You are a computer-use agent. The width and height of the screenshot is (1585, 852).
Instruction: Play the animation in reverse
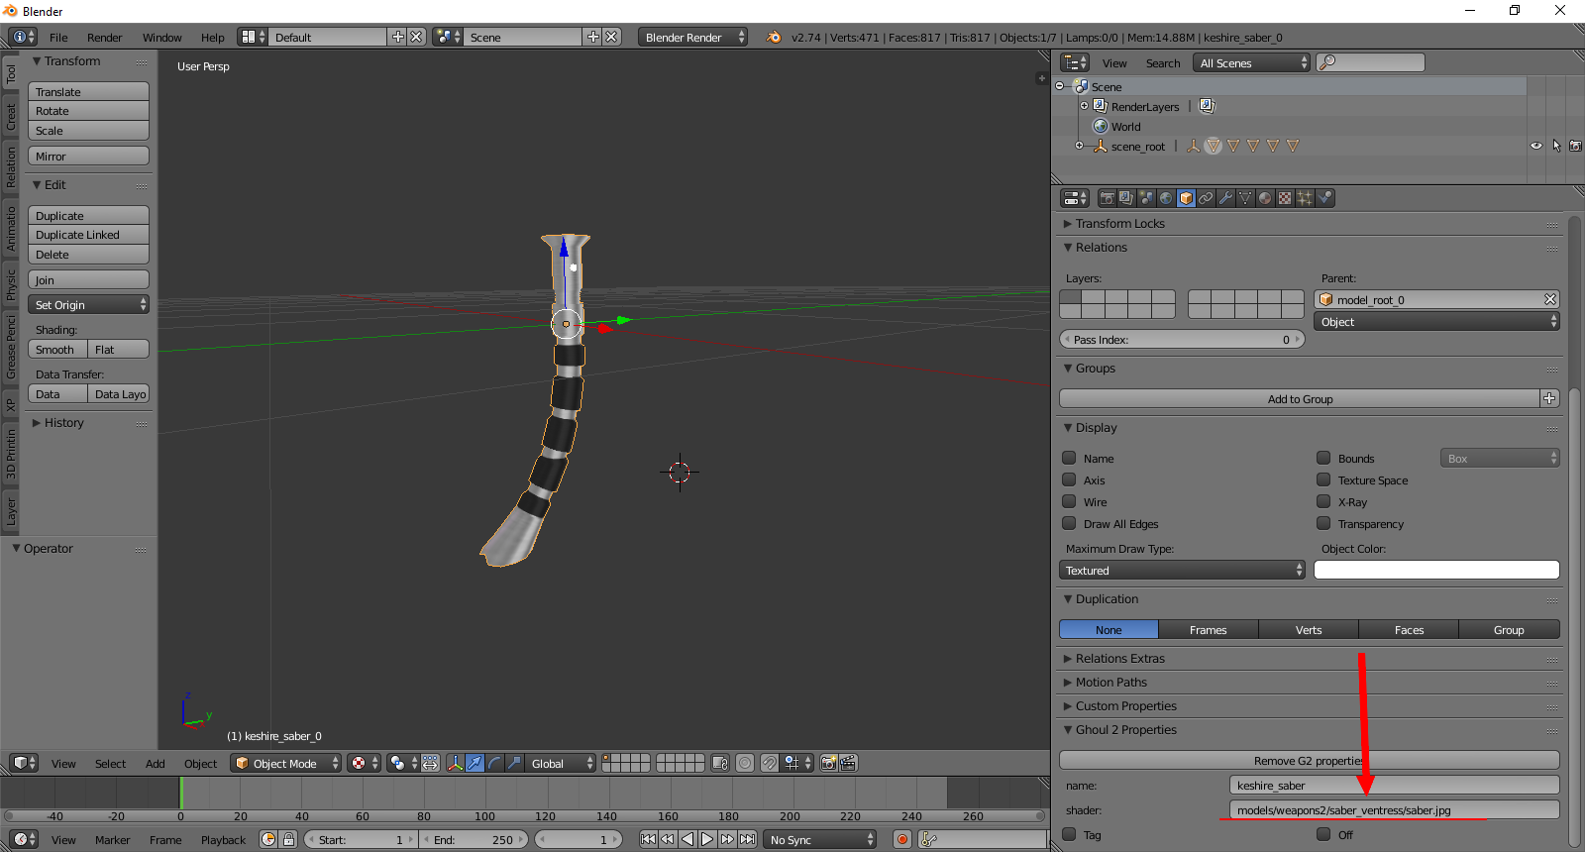click(x=687, y=839)
